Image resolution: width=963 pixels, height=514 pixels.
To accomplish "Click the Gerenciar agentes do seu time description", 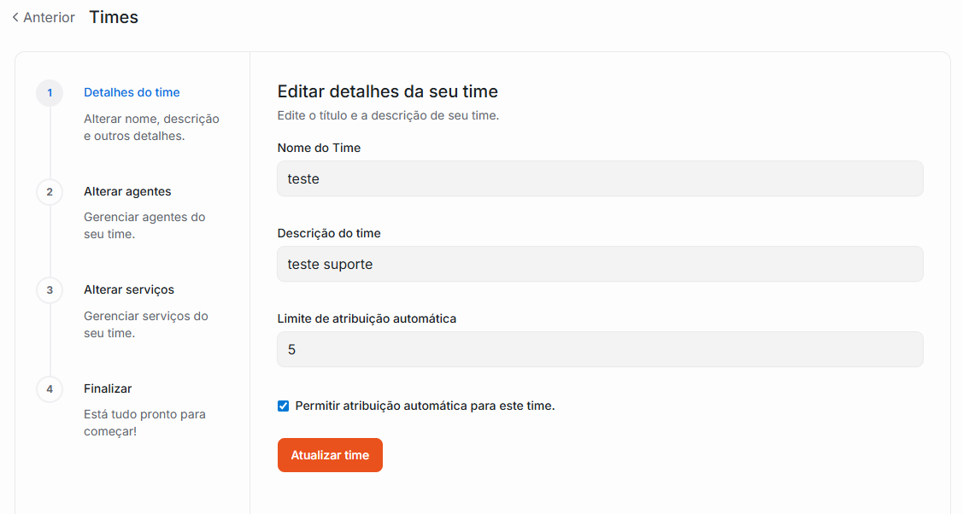I will (x=144, y=225).
